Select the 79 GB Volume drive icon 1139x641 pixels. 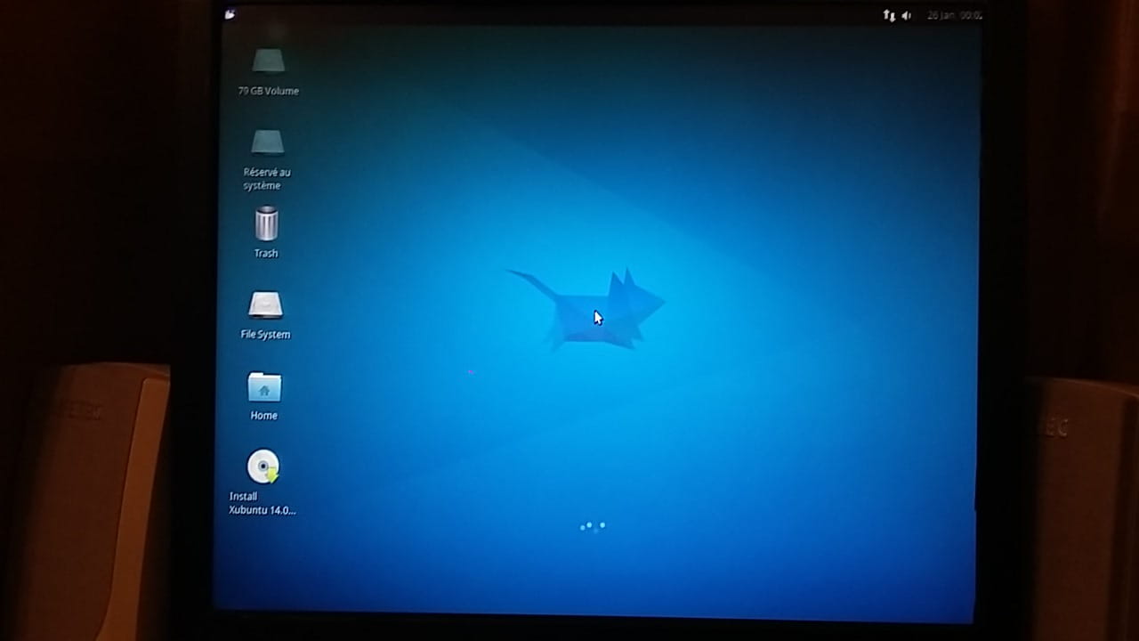(268, 61)
